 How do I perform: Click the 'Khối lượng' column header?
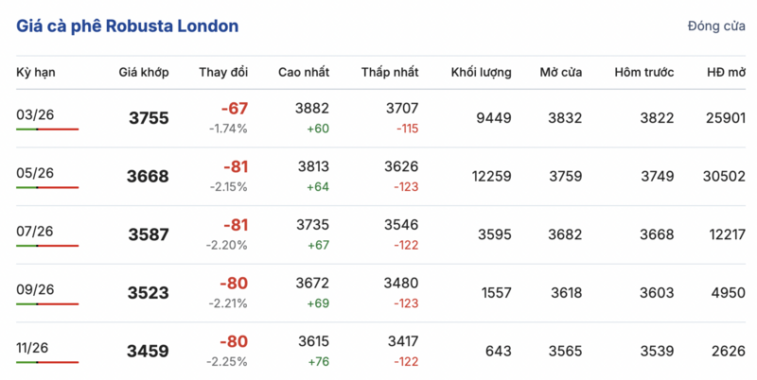[482, 73]
